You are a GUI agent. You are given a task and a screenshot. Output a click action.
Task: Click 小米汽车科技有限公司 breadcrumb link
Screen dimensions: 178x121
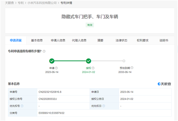click(x=42, y=3)
